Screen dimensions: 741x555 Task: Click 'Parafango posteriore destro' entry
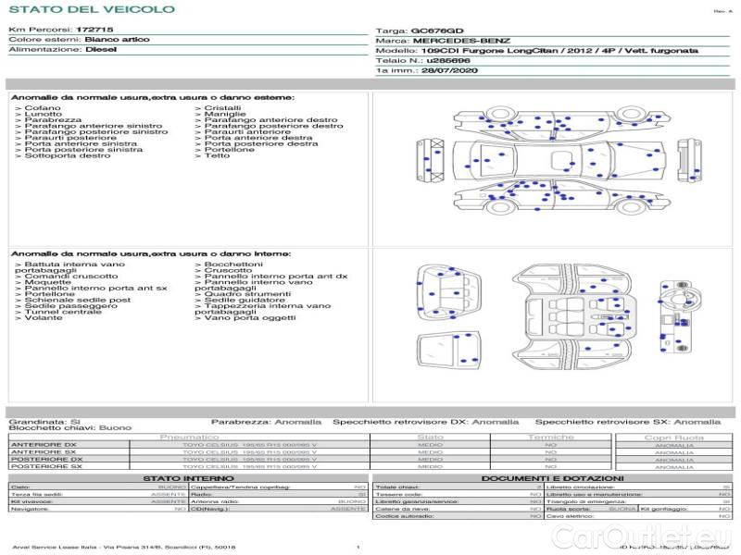tap(269, 126)
